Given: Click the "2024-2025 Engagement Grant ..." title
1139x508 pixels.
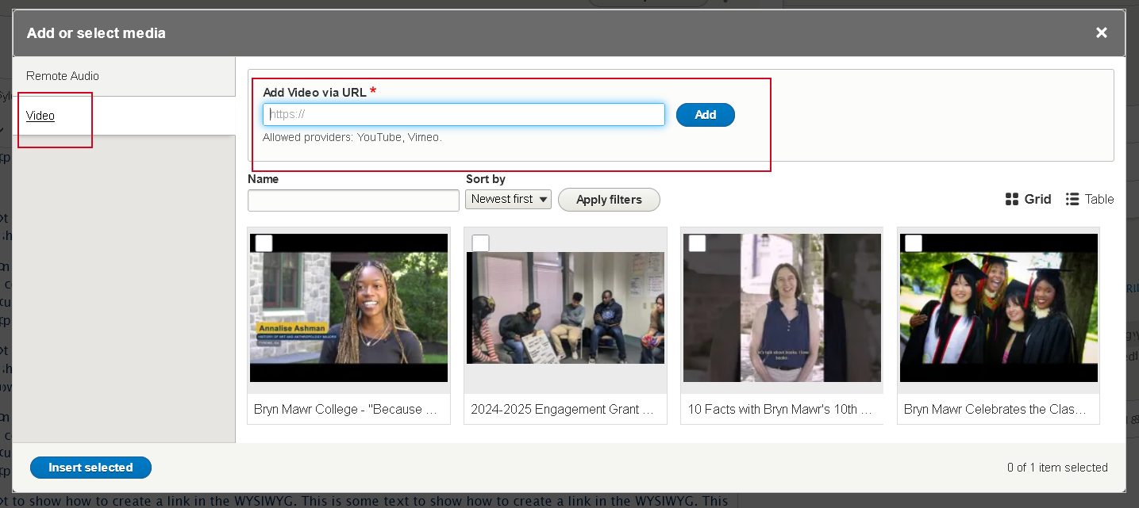Looking at the screenshot, I should tap(562, 410).
